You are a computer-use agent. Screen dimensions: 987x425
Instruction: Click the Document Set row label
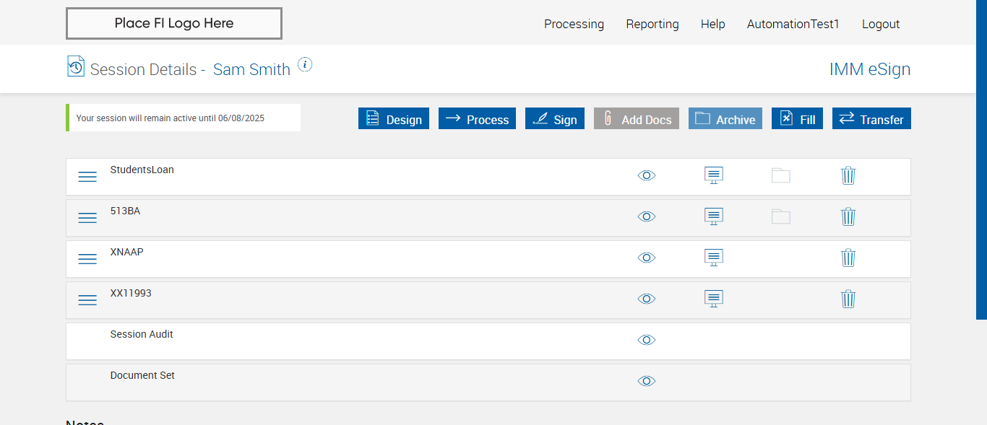pos(142,376)
